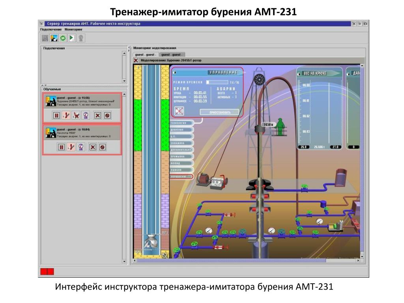Close the Моделирование: Бурение-2045БТ-ротор view with the red X
The image size is (404, 303).
[136, 60]
